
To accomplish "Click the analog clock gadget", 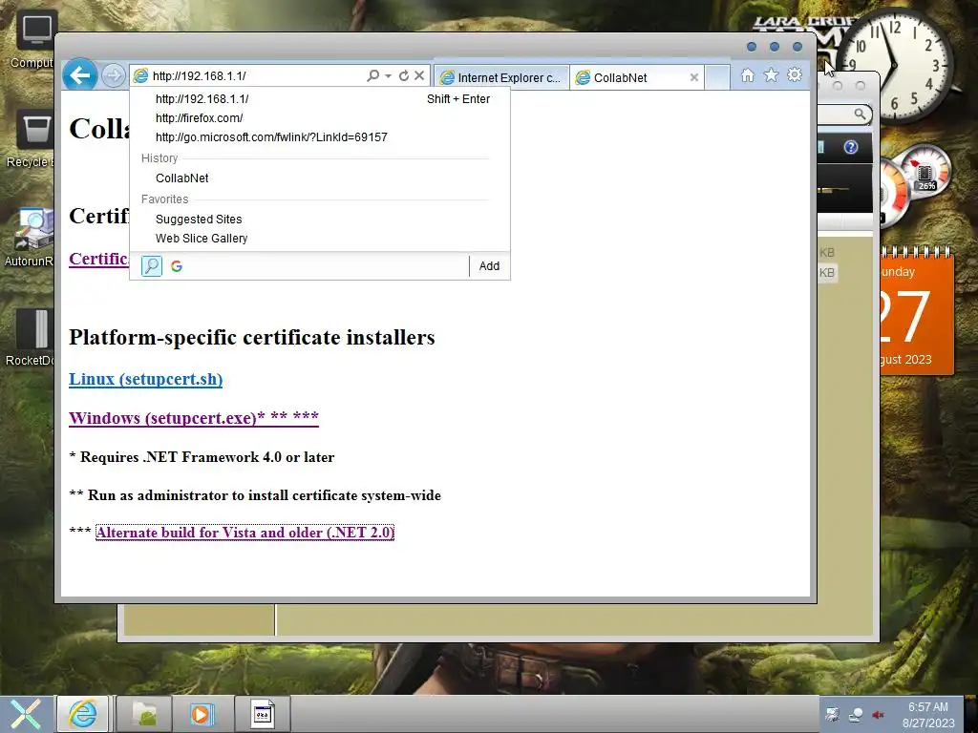I will (x=894, y=66).
